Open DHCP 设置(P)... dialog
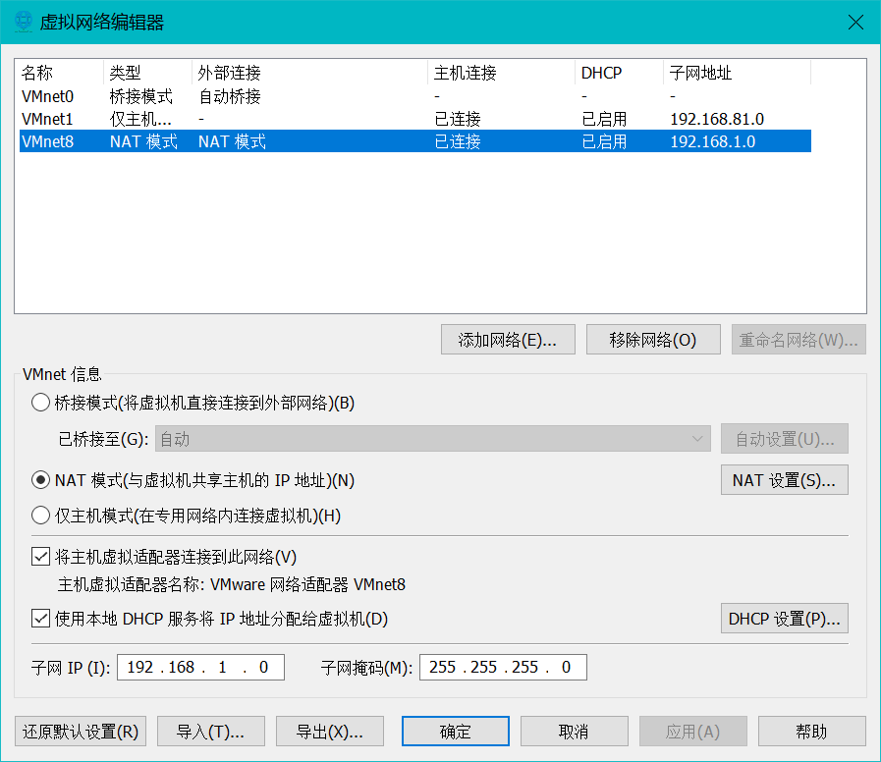 click(785, 619)
